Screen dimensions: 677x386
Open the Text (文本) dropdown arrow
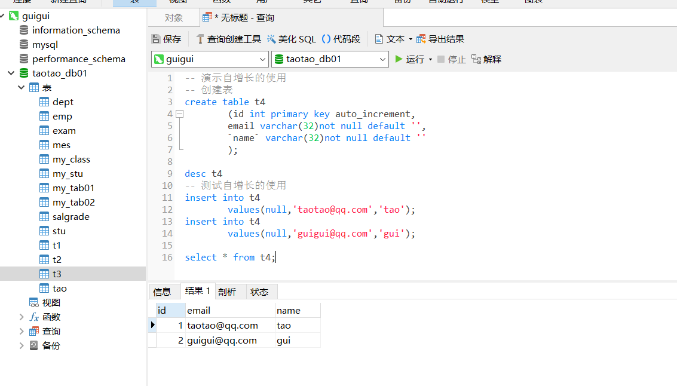(x=411, y=39)
